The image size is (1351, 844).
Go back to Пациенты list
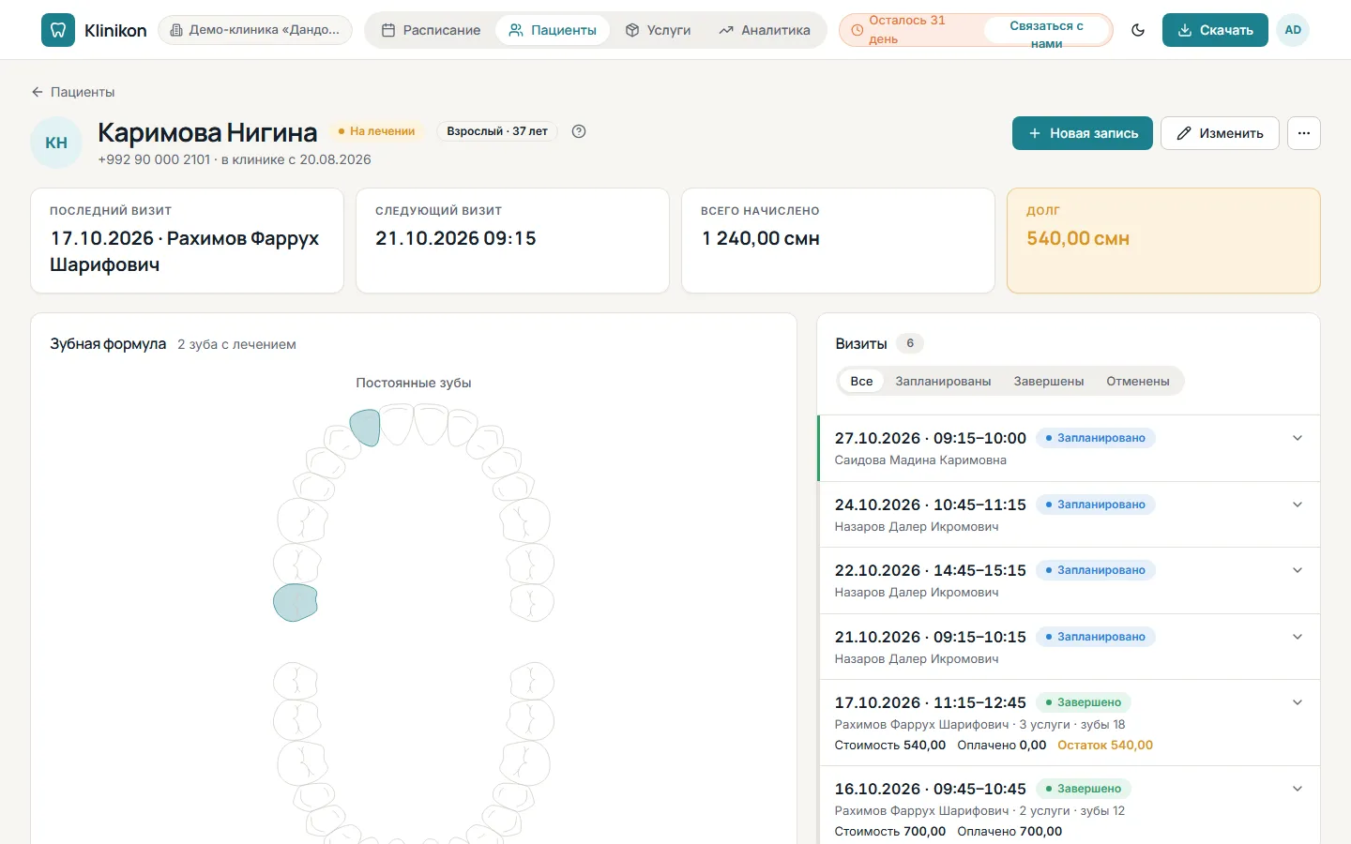tap(73, 92)
